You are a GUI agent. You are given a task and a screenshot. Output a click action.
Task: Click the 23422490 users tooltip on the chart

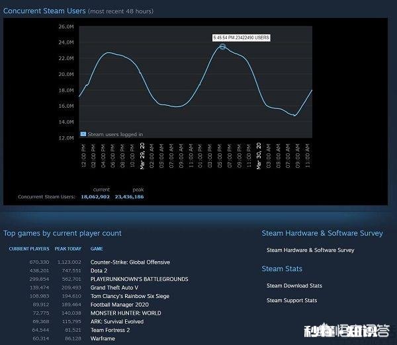point(241,38)
